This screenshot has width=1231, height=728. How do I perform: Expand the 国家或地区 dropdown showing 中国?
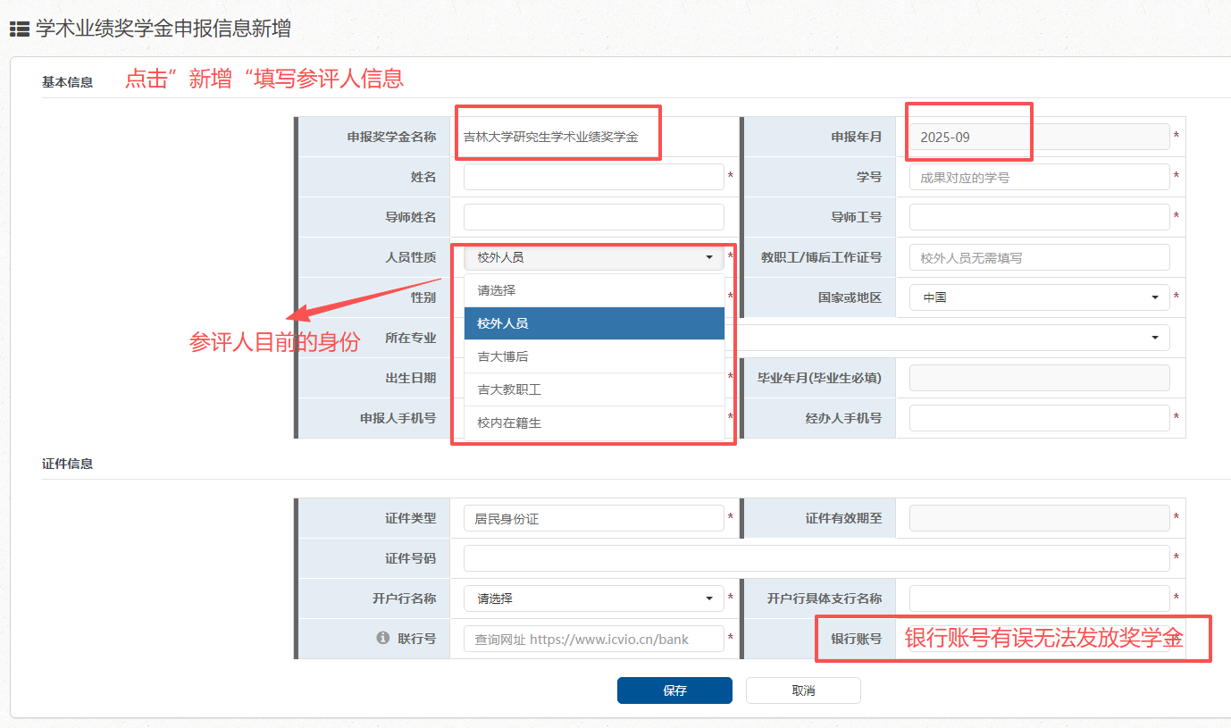tap(1039, 297)
